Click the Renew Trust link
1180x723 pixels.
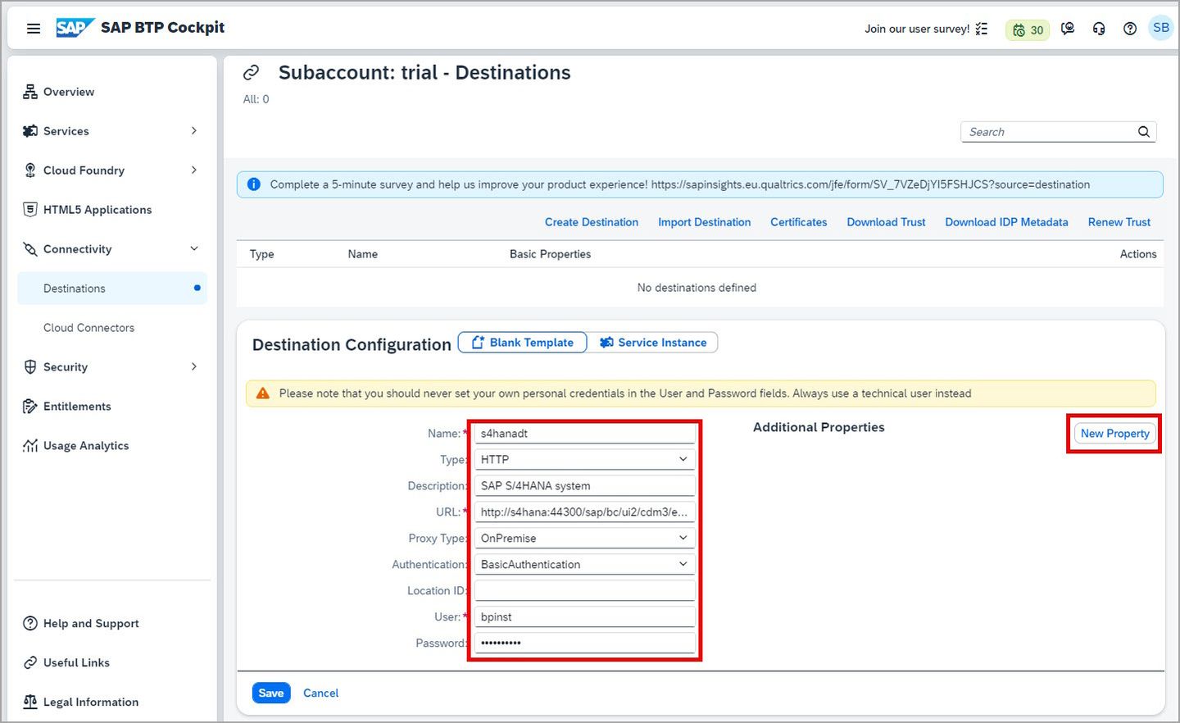click(x=1119, y=222)
